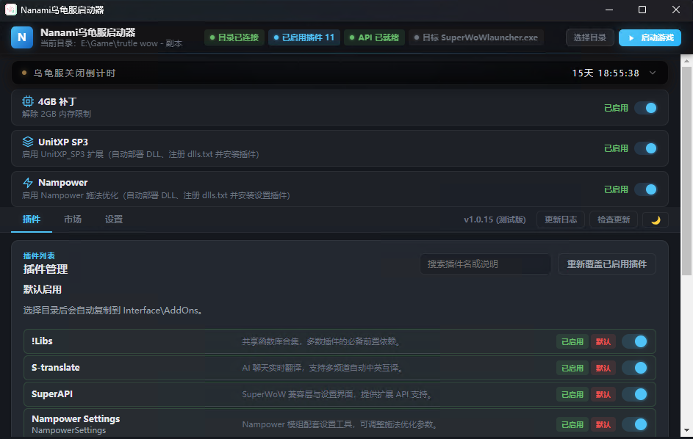This screenshot has width=693, height=439.
Task: Click the API 已就绪 status badge
Action: [x=374, y=37]
